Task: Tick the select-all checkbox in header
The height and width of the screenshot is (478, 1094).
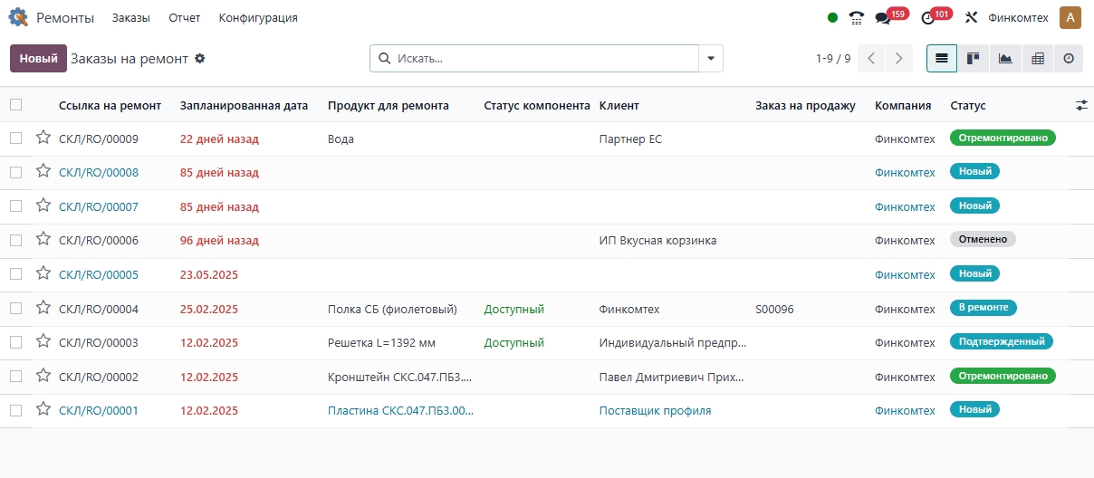Action: click(x=15, y=105)
